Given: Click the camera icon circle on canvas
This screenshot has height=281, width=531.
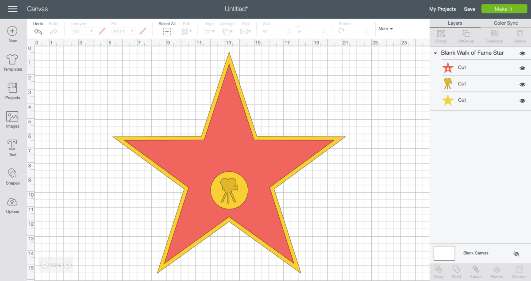Looking at the screenshot, I should tap(229, 190).
